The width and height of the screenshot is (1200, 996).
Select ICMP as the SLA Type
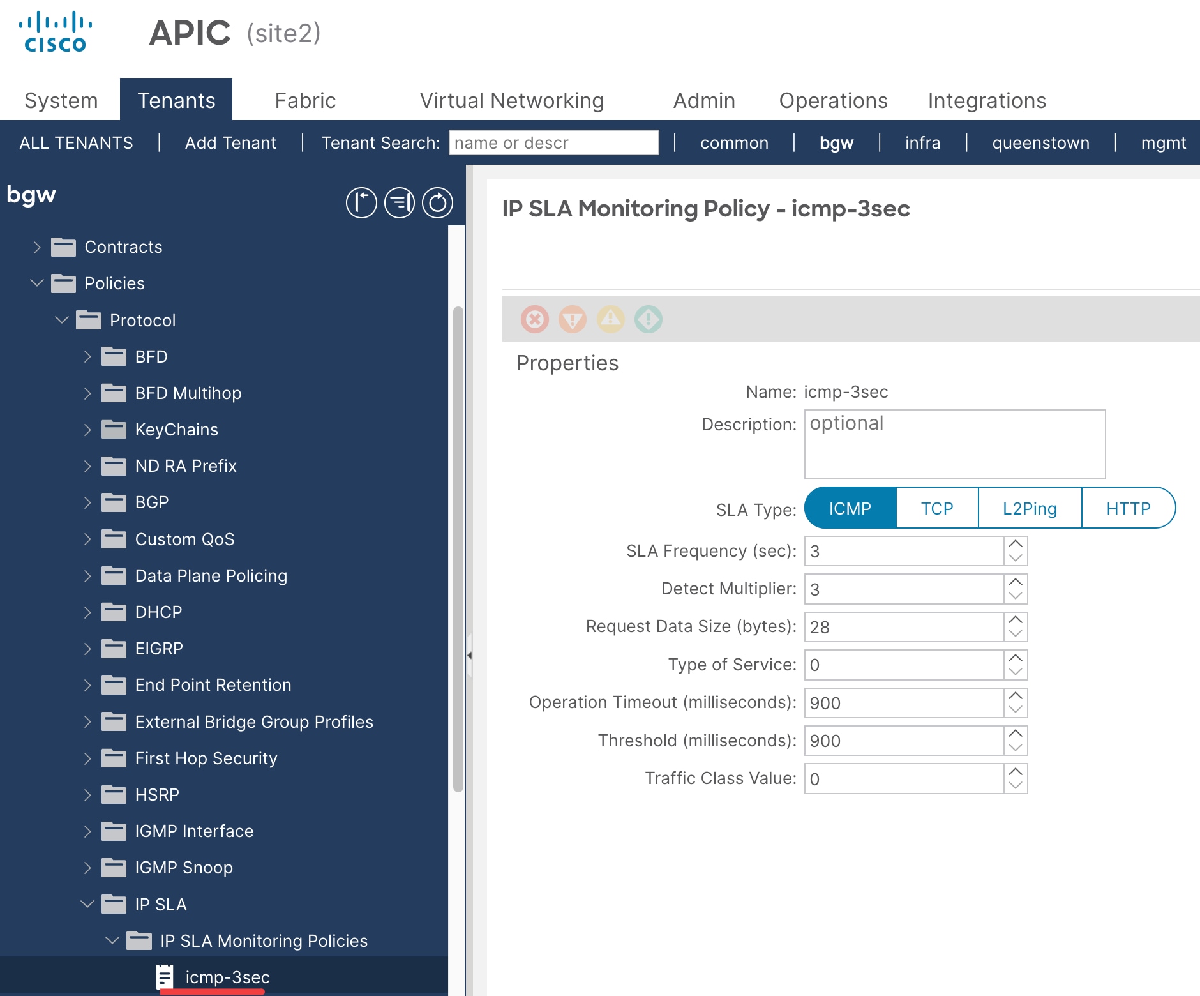pyautogui.click(x=850, y=508)
